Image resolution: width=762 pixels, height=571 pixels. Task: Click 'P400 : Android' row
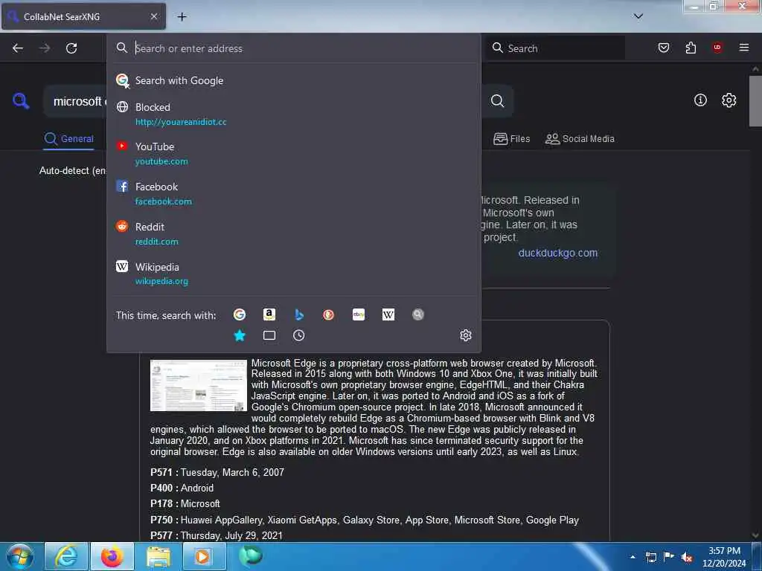coord(182,488)
